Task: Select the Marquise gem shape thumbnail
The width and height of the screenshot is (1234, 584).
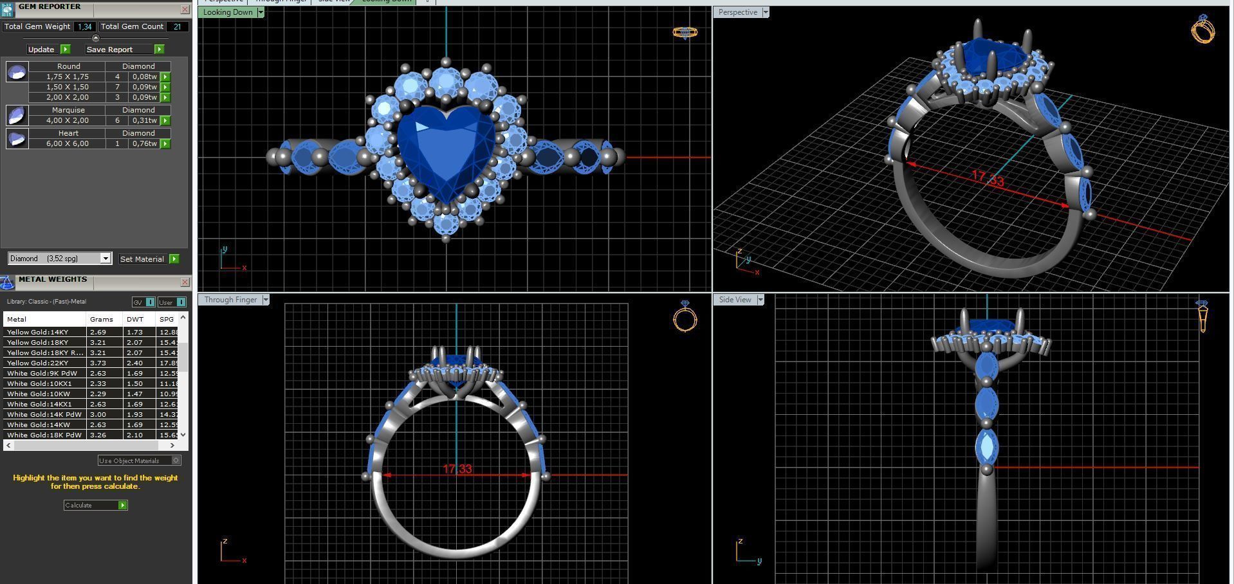Action: point(17,115)
